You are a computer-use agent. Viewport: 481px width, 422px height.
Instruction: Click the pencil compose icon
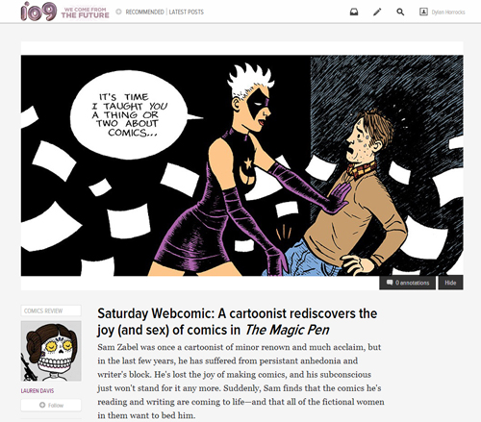377,12
